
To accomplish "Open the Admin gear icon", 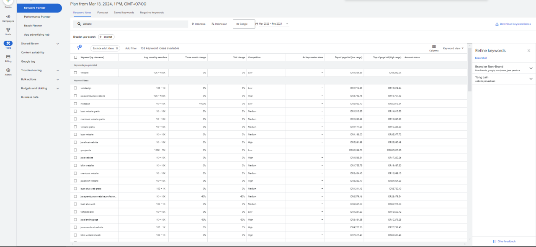I will point(8,70).
